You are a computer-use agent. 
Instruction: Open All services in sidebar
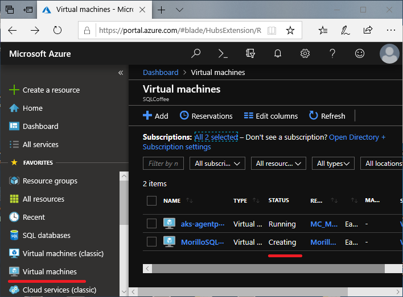(40, 144)
